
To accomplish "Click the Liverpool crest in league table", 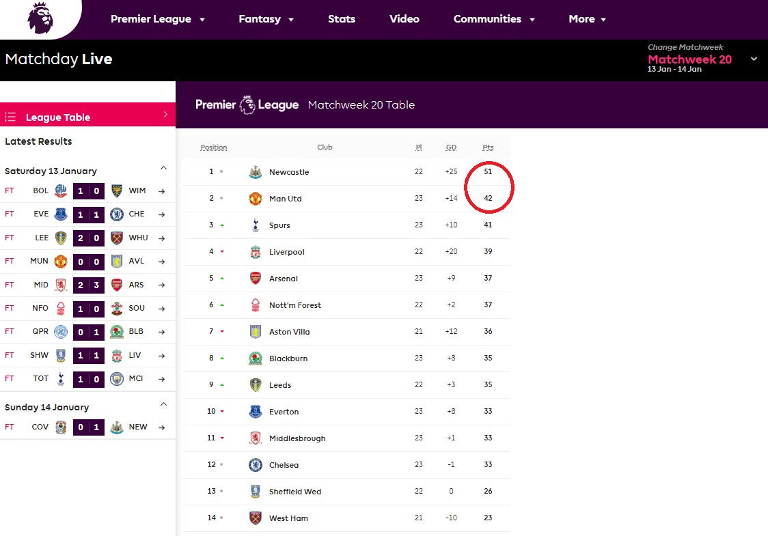I will pyautogui.click(x=256, y=252).
